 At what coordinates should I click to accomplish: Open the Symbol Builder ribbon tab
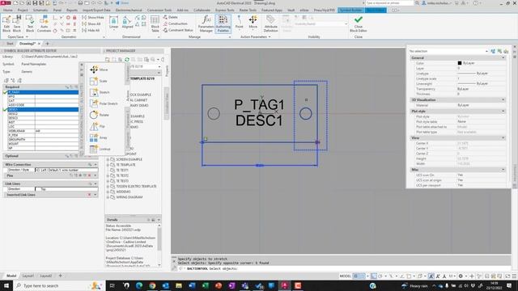tap(350, 11)
